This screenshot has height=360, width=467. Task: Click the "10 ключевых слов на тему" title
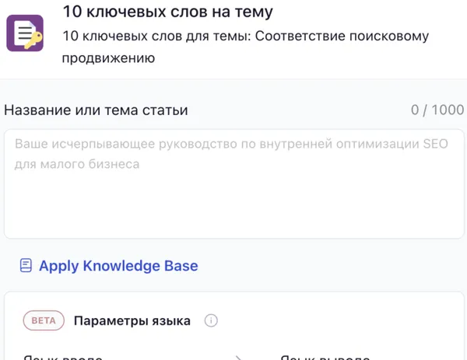click(x=167, y=12)
